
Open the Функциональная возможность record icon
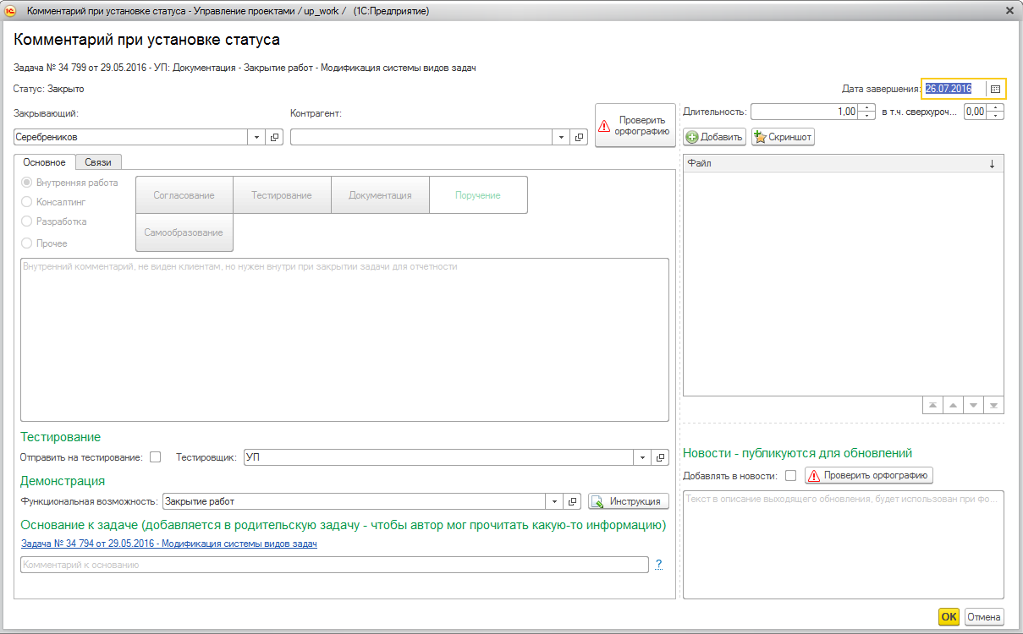573,501
